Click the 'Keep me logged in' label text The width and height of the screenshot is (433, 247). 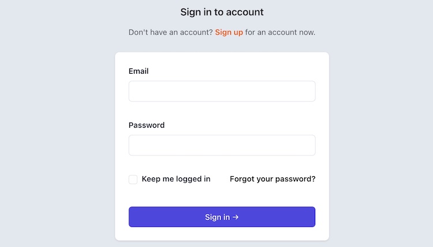176,179
